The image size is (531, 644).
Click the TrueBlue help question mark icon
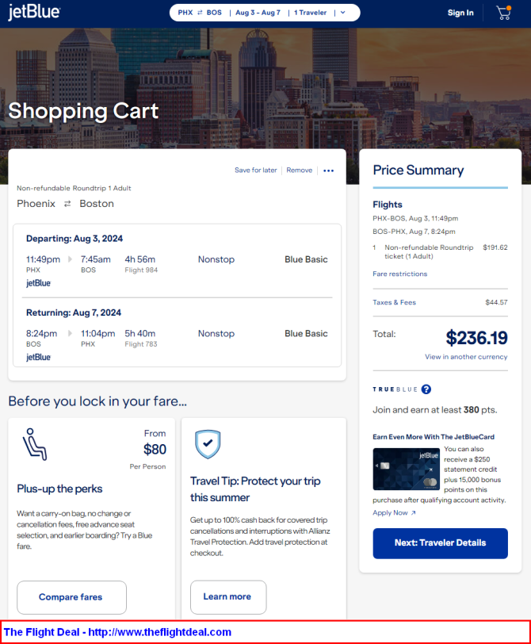pos(426,389)
